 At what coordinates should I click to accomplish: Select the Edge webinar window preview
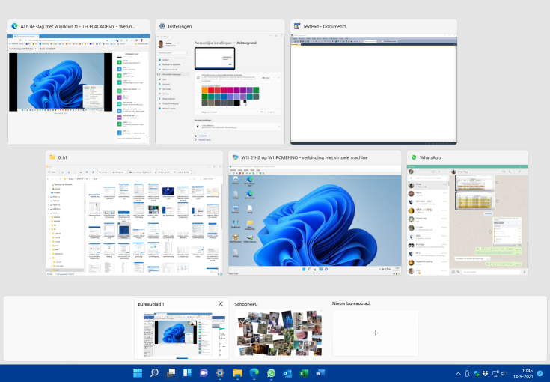(79, 82)
